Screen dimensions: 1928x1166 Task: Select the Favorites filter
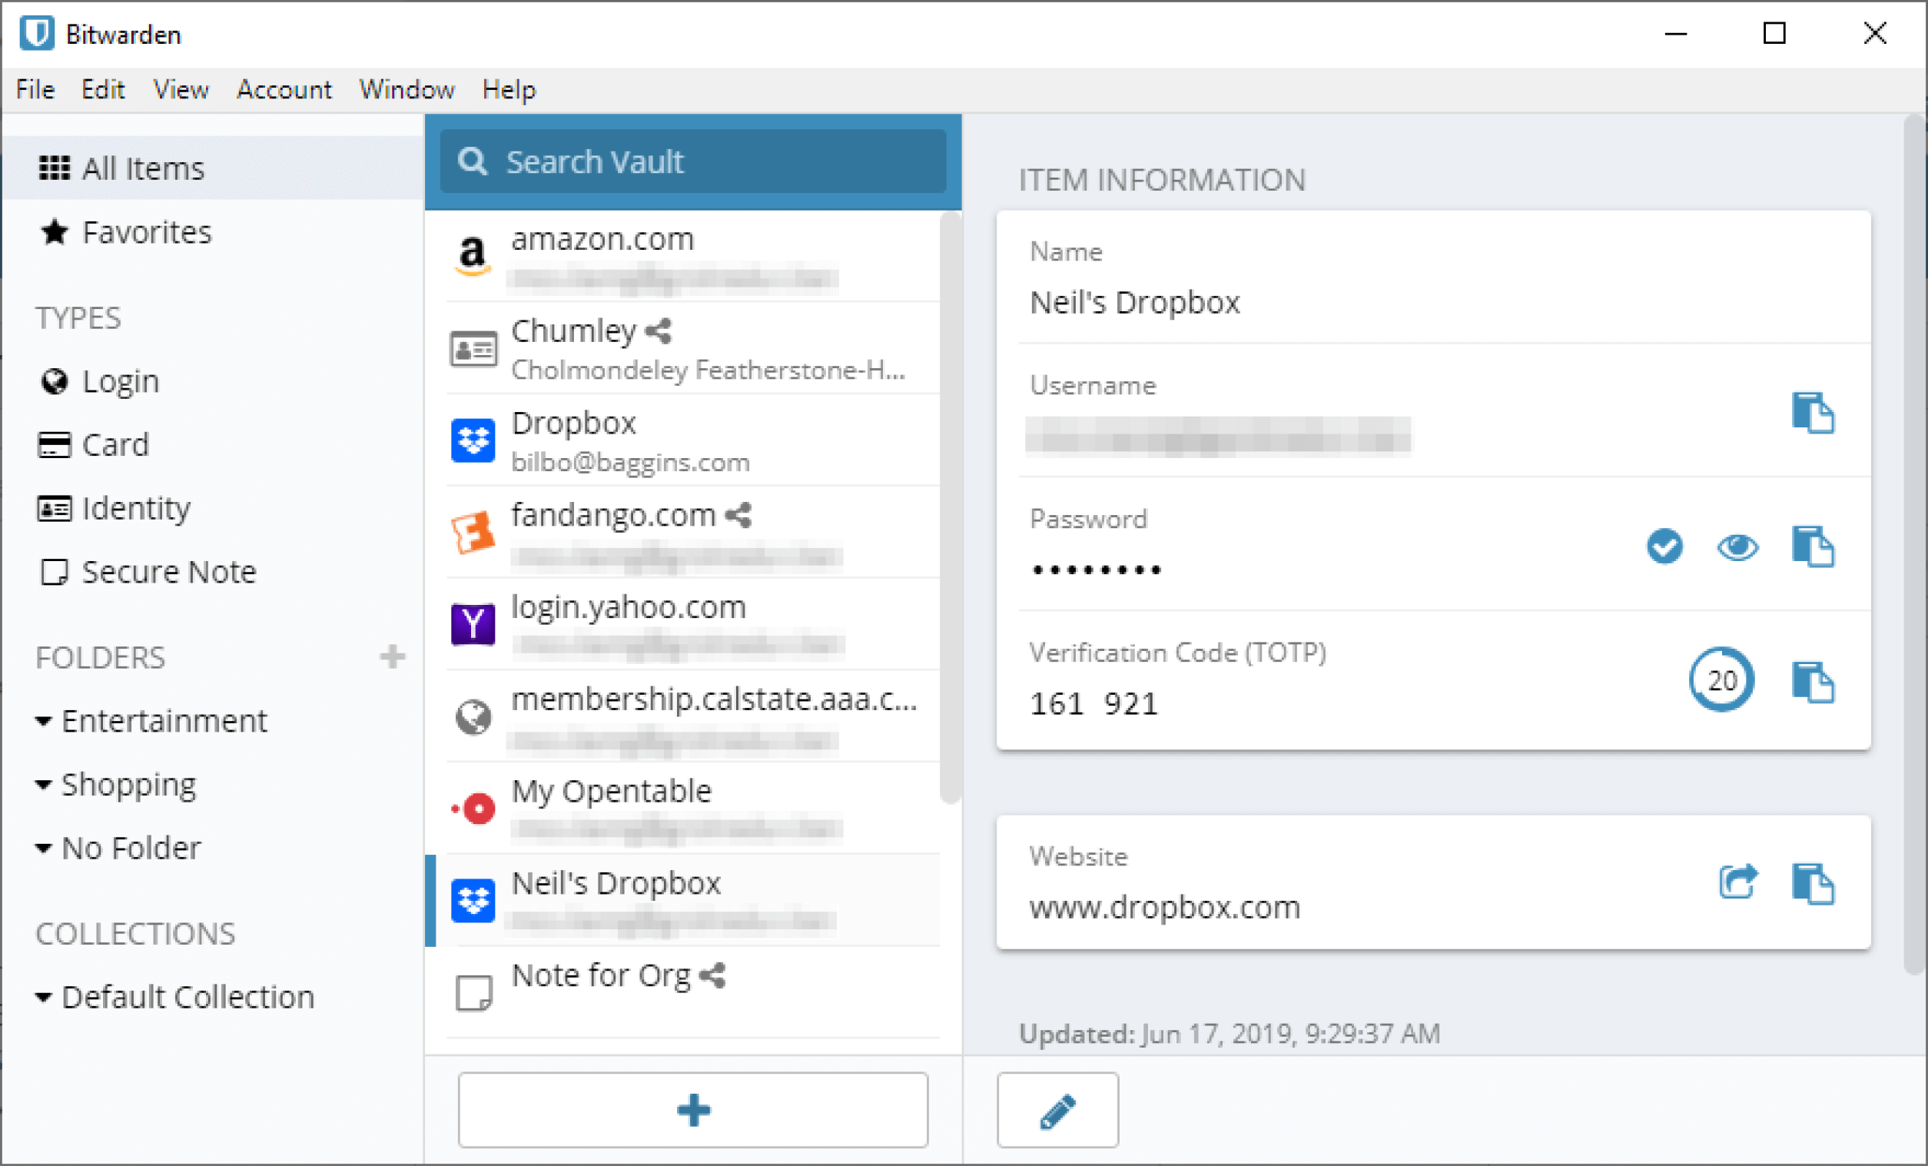click(x=148, y=231)
